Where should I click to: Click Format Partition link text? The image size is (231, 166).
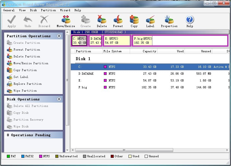click(x=27, y=49)
